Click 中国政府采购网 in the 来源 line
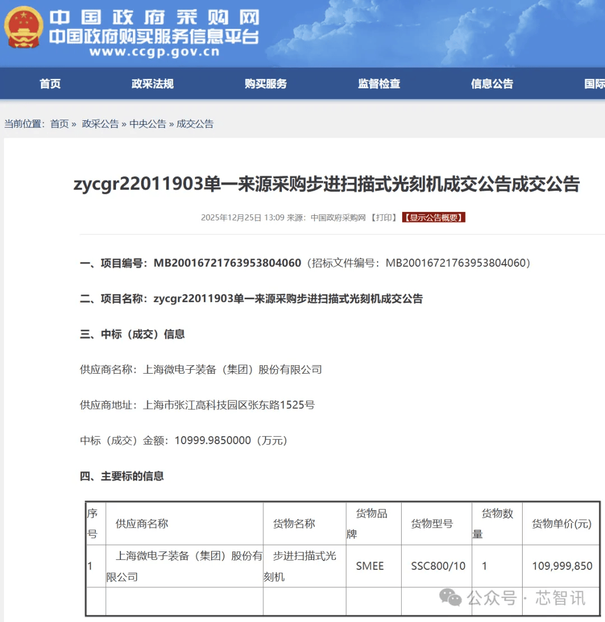605x622 pixels. tap(338, 218)
